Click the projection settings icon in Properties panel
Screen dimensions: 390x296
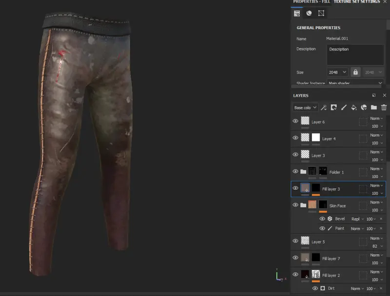pos(320,13)
